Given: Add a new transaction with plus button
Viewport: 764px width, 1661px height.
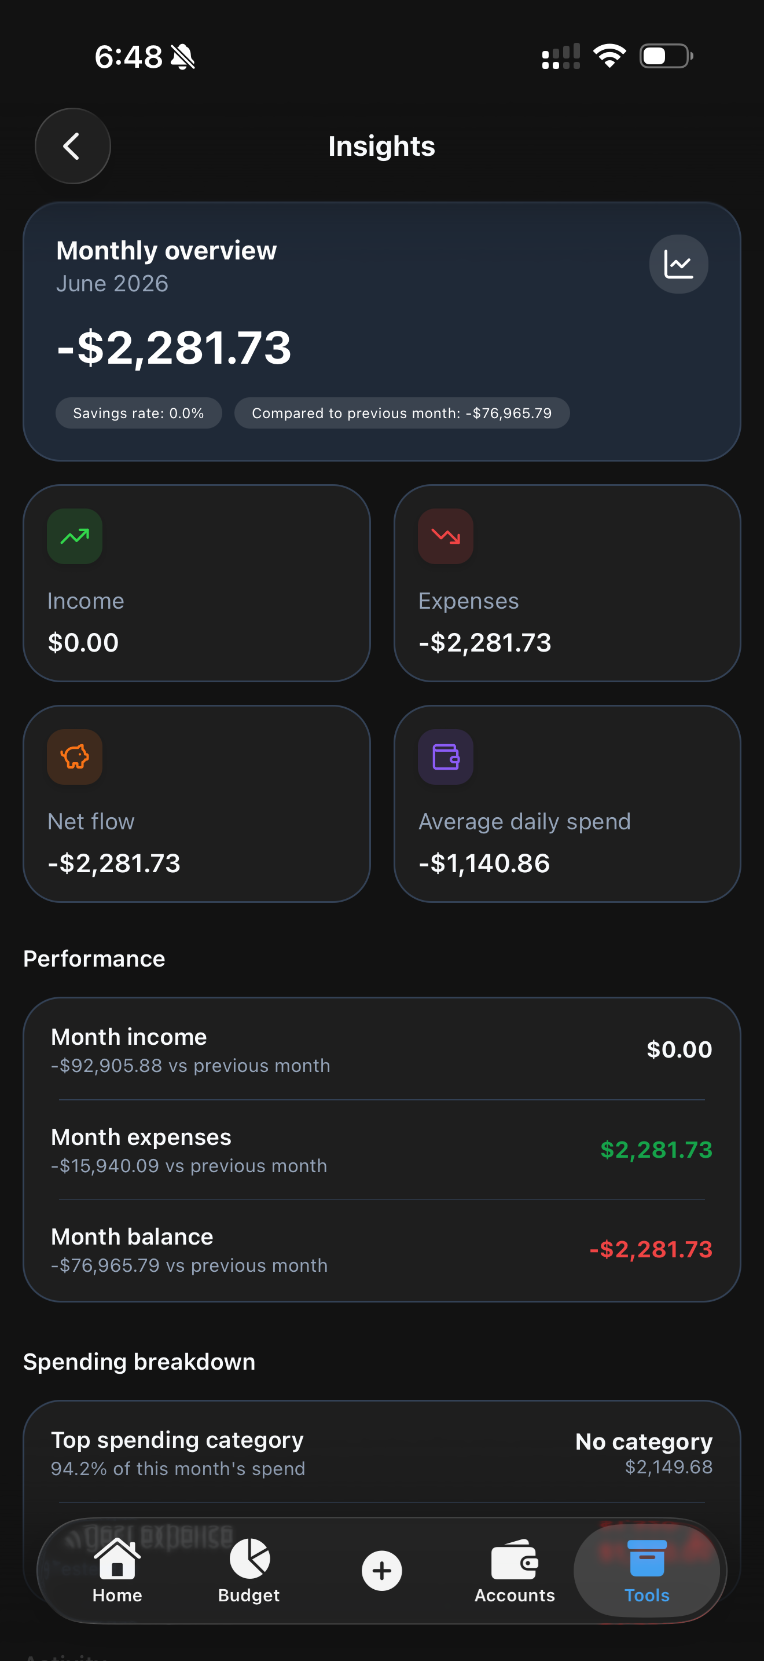Looking at the screenshot, I should (x=382, y=1571).
